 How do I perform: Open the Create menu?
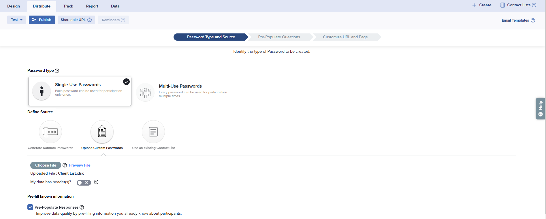coord(482,5)
